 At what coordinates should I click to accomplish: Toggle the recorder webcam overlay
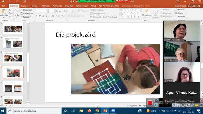click(183, 105)
